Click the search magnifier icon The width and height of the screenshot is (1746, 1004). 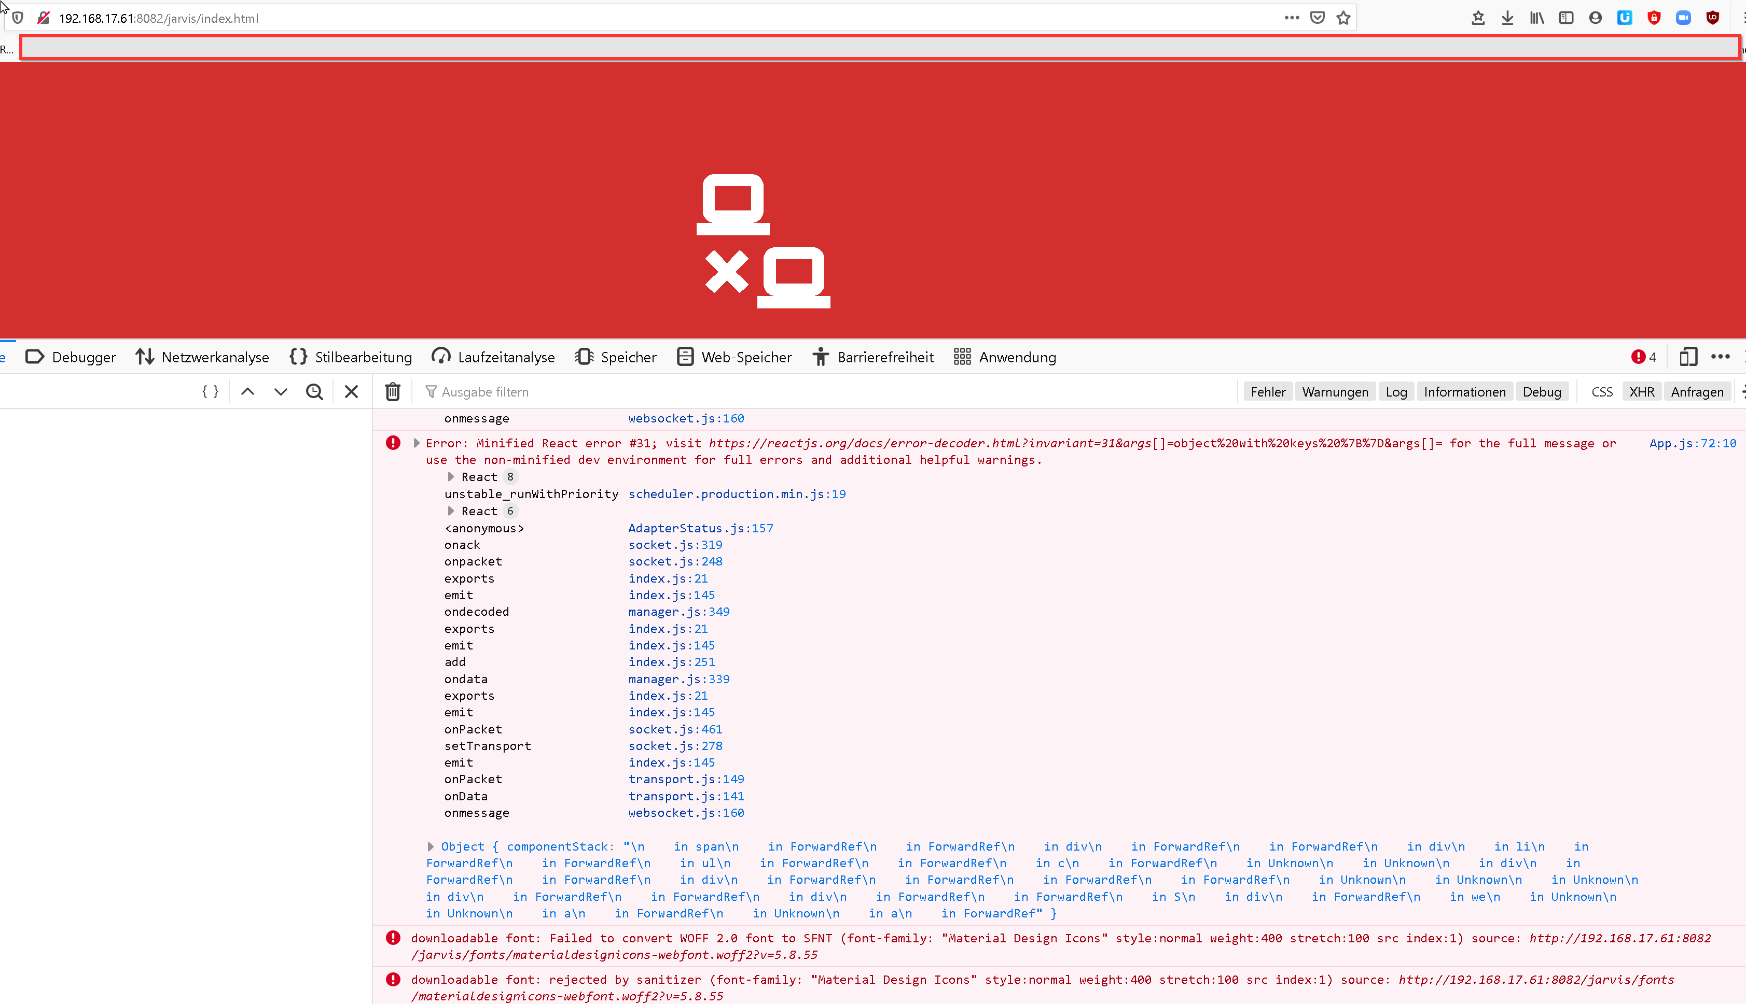click(x=314, y=392)
